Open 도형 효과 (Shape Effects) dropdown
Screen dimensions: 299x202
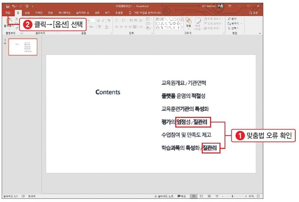click(x=212, y=28)
